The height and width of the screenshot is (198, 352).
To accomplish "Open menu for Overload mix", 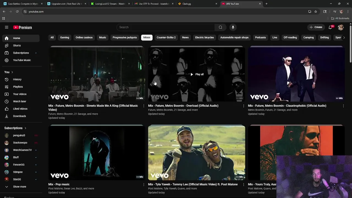I will click(x=243, y=106).
